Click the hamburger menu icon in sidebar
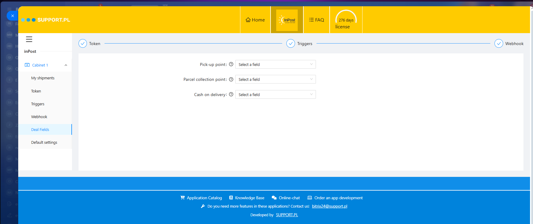This screenshot has width=533, height=224. [29, 39]
